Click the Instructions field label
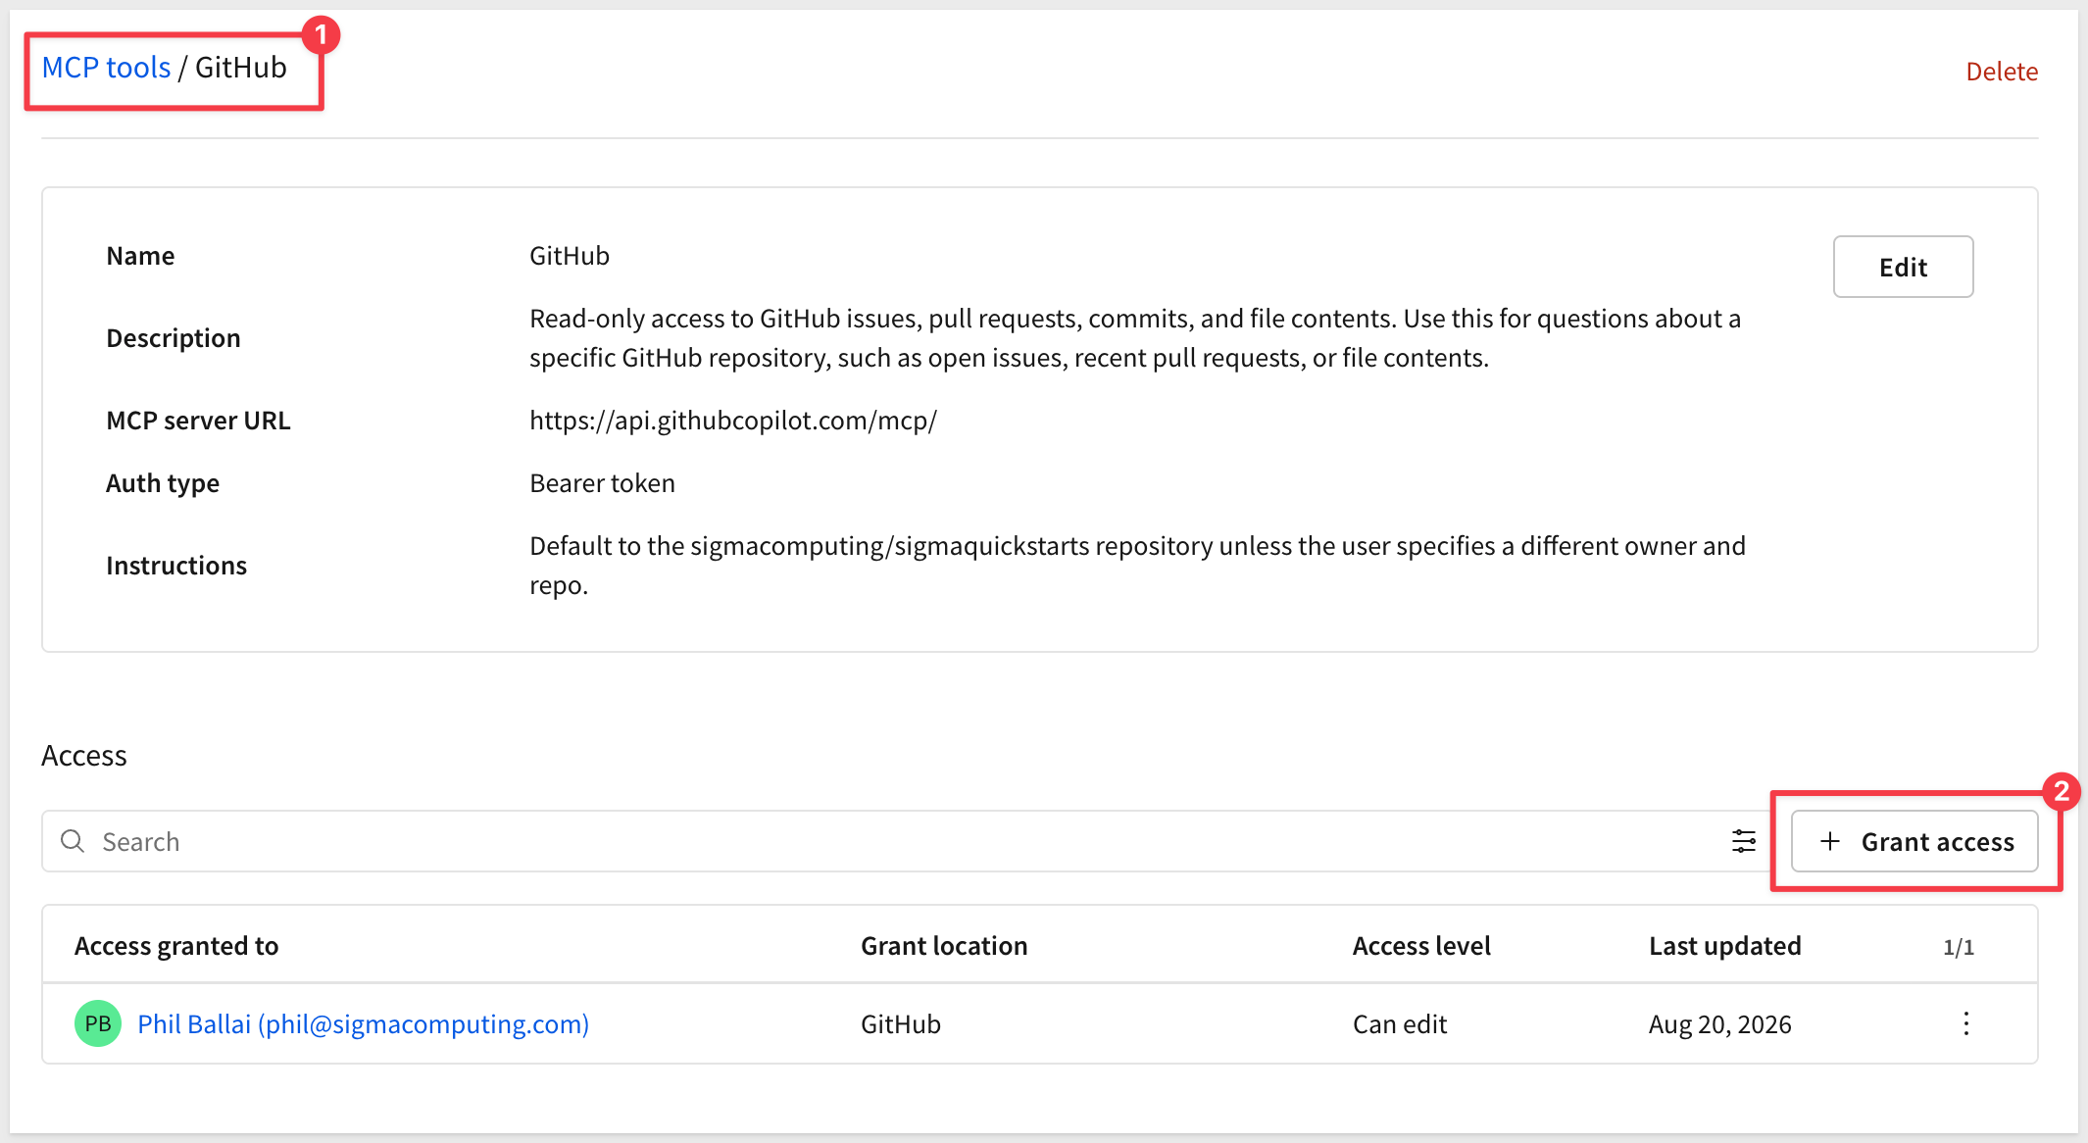This screenshot has width=2088, height=1143. tap(176, 566)
